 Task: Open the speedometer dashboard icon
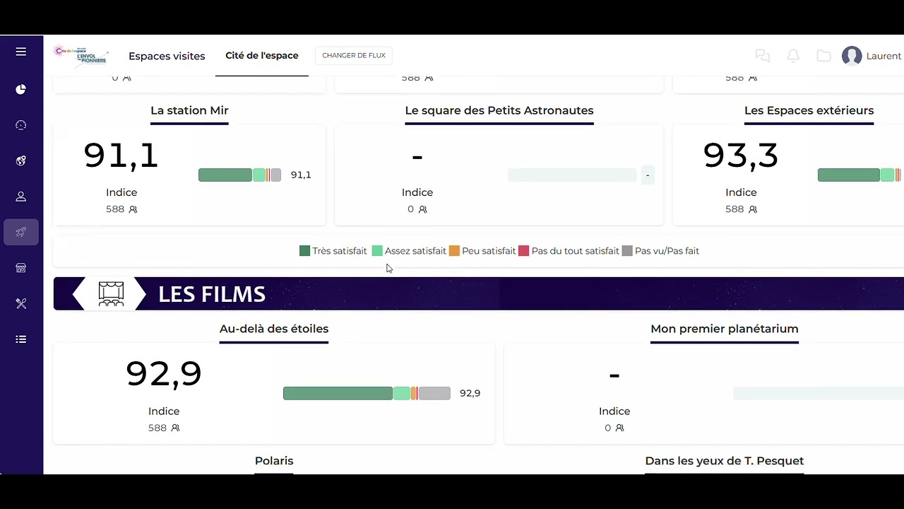tap(21, 125)
